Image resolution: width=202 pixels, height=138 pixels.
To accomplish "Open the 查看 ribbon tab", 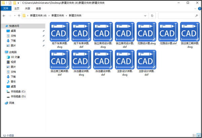I will click(38, 9).
